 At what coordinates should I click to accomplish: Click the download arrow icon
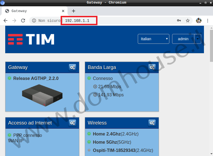(x=95, y=95)
